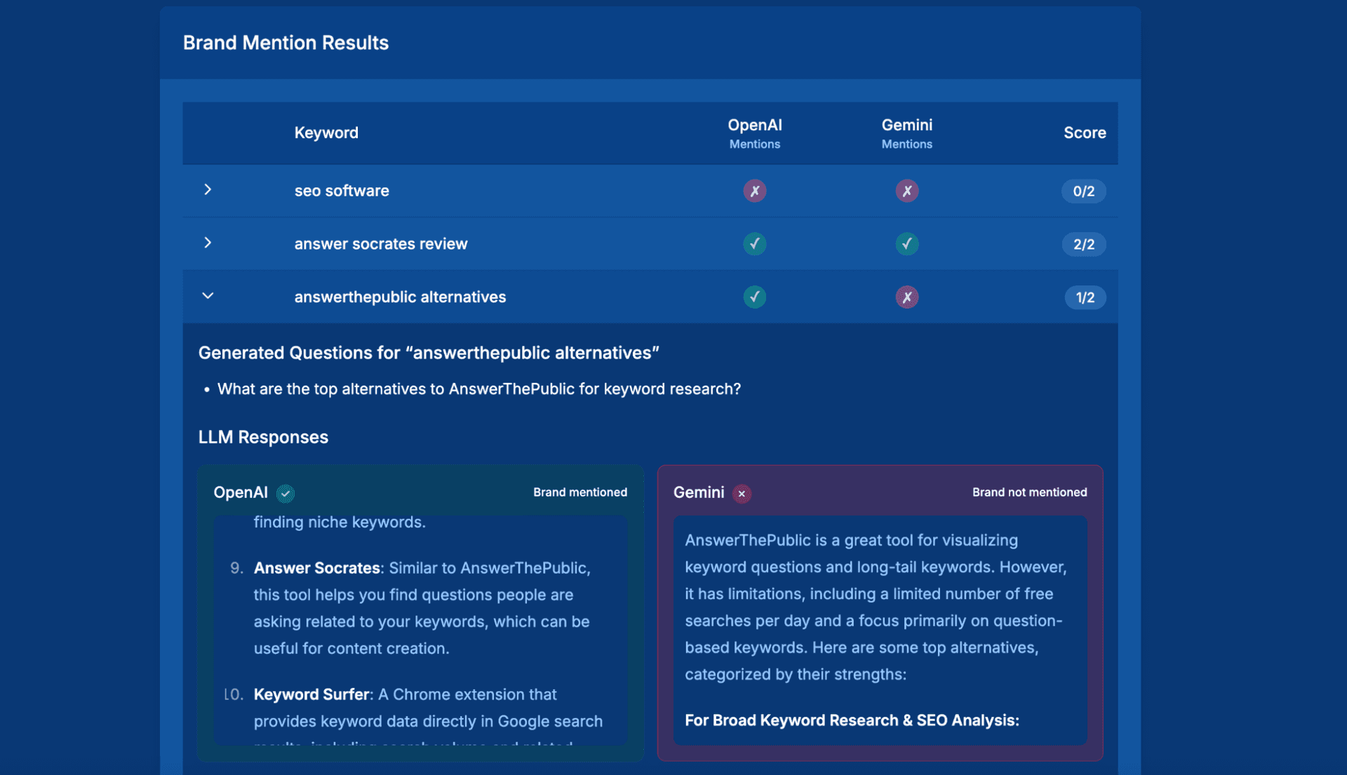Click OpenAI checkmark for answerthepublic alternatives
Image resolution: width=1347 pixels, height=775 pixels.
(754, 297)
